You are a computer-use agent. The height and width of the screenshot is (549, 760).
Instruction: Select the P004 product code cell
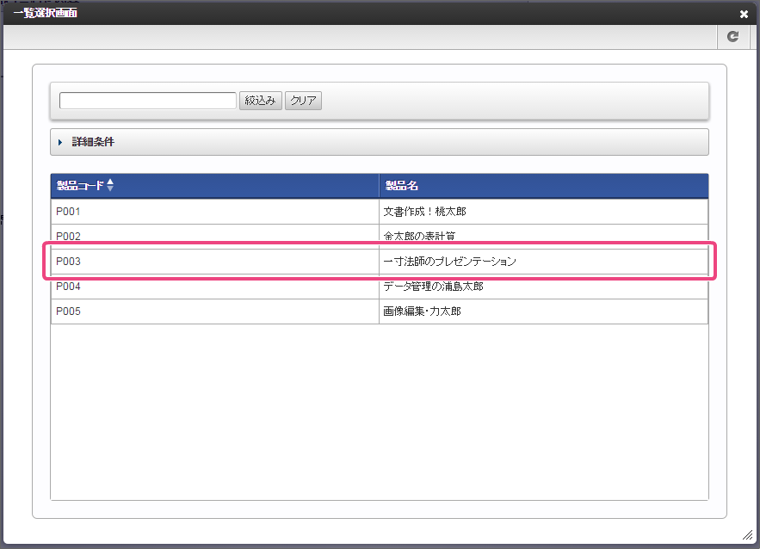click(214, 287)
